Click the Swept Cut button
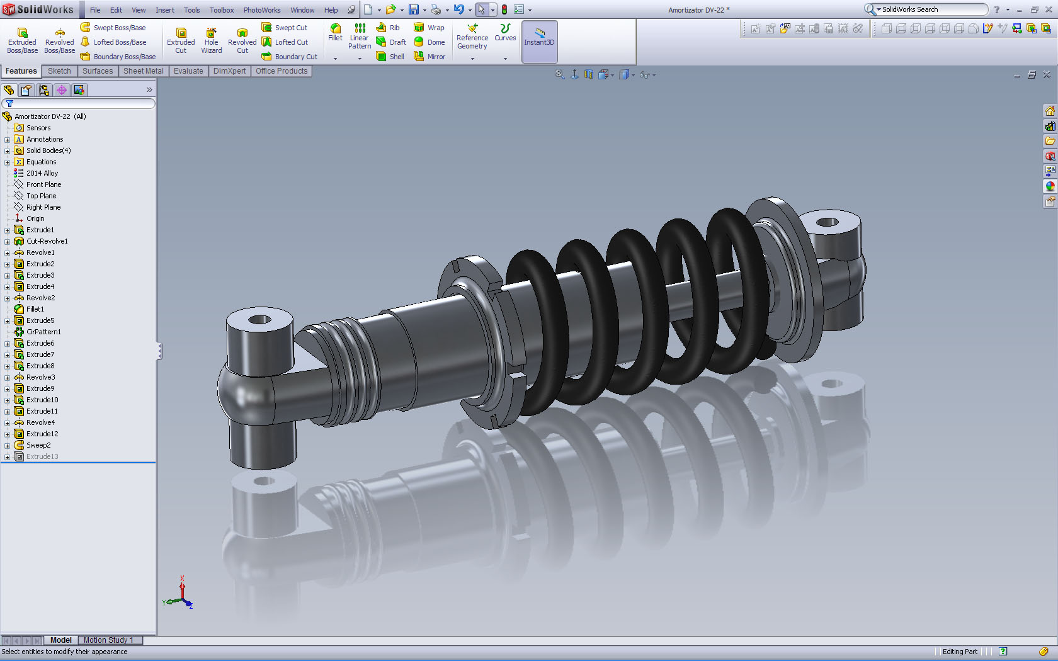The width and height of the screenshot is (1058, 661). point(285,28)
